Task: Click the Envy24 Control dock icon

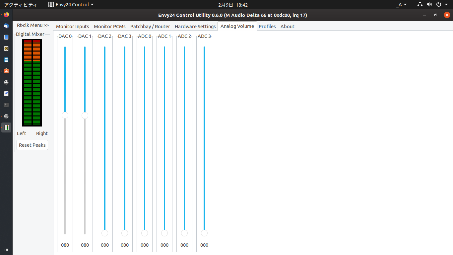Action: click(x=6, y=127)
